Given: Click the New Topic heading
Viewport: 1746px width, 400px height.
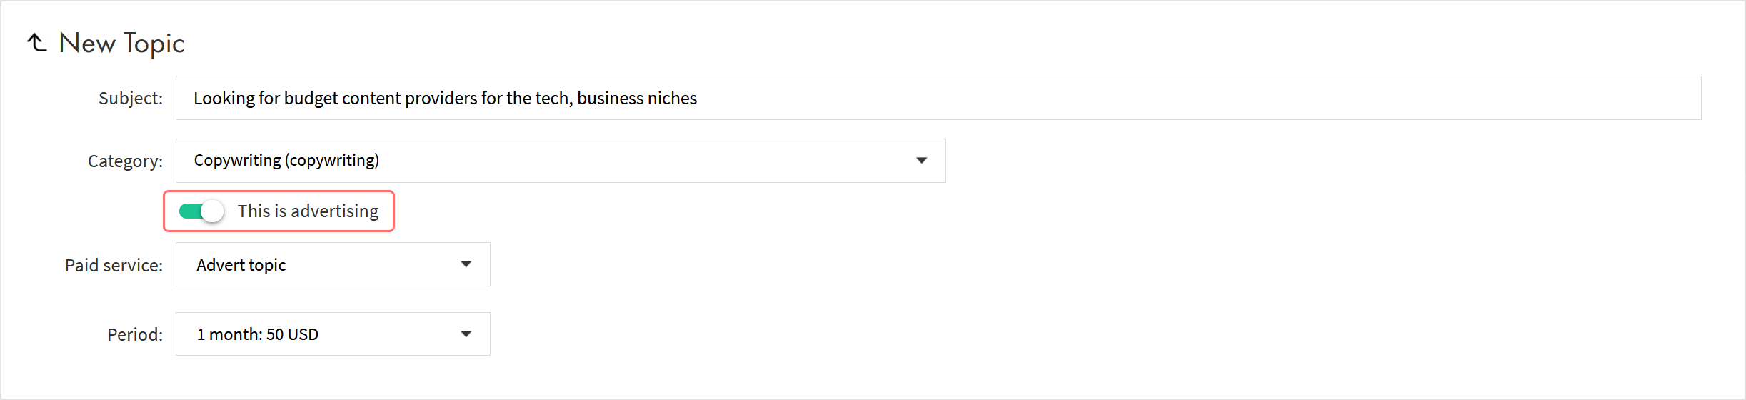Looking at the screenshot, I should tap(121, 44).
